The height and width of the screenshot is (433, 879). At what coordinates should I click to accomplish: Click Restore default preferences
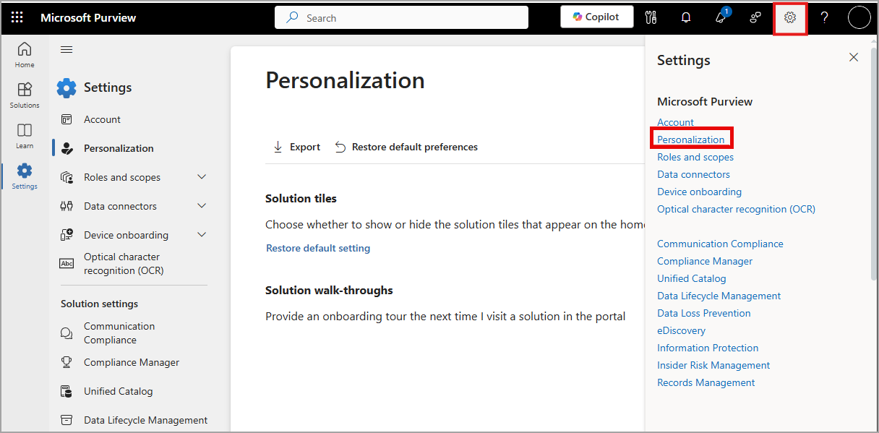click(x=406, y=147)
